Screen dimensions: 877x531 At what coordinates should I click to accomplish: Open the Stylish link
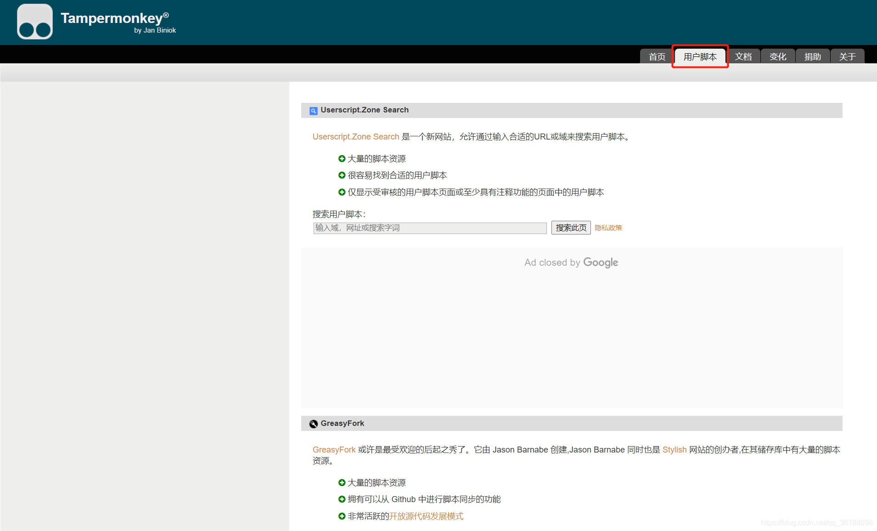tap(675, 450)
